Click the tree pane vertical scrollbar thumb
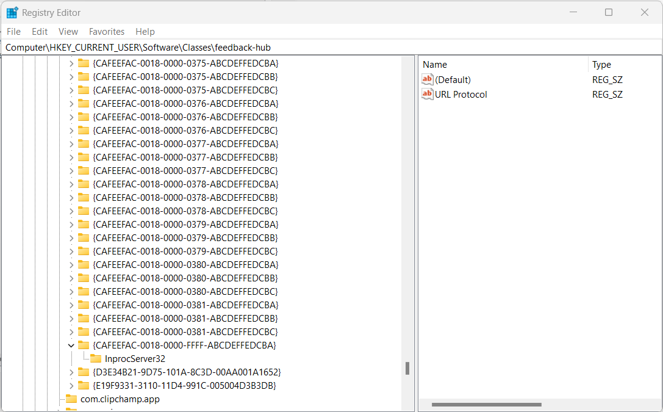This screenshot has width=663, height=412. (407, 369)
